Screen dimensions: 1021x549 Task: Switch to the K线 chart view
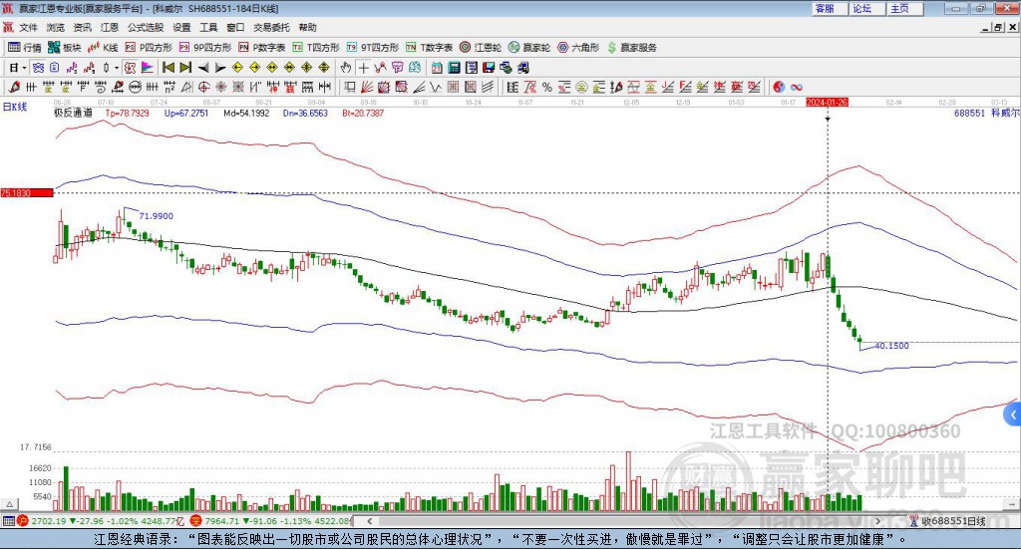tap(103, 48)
